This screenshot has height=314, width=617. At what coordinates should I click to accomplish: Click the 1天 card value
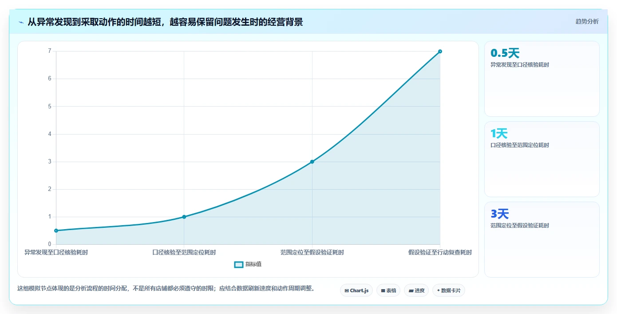point(499,134)
